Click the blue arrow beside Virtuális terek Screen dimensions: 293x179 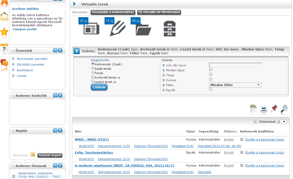[x=74, y=4]
